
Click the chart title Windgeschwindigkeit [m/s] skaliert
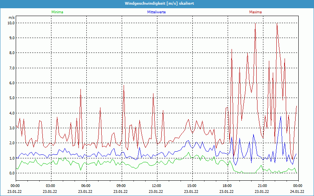(x=159, y=4)
